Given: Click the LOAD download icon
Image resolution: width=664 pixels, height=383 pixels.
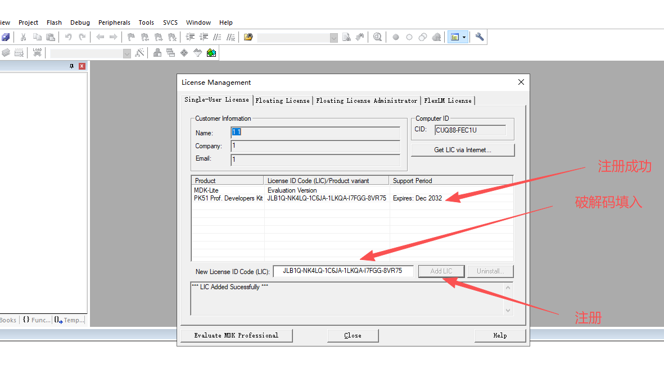Looking at the screenshot, I should (x=37, y=53).
